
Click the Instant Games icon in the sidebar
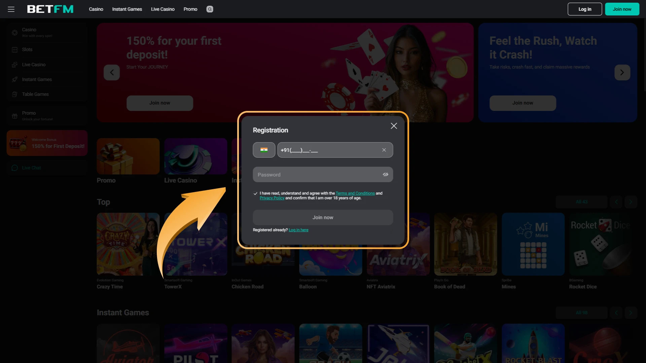[14, 79]
